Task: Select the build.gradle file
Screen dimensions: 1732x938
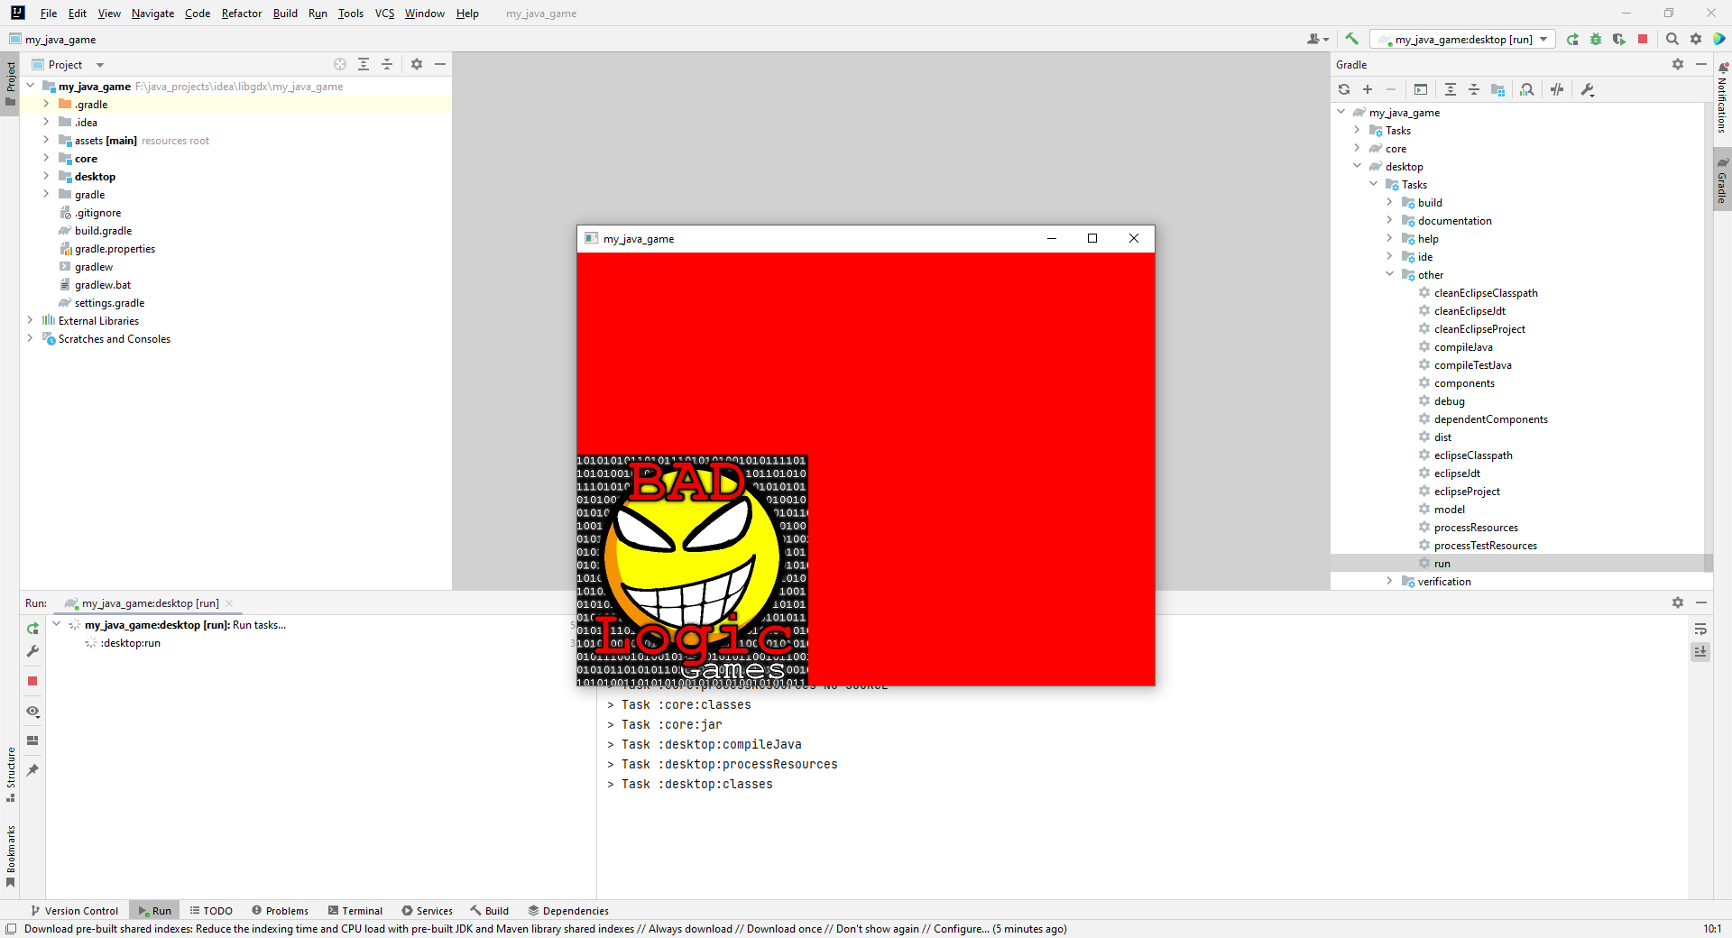Action: pyautogui.click(x=103, y=231)
